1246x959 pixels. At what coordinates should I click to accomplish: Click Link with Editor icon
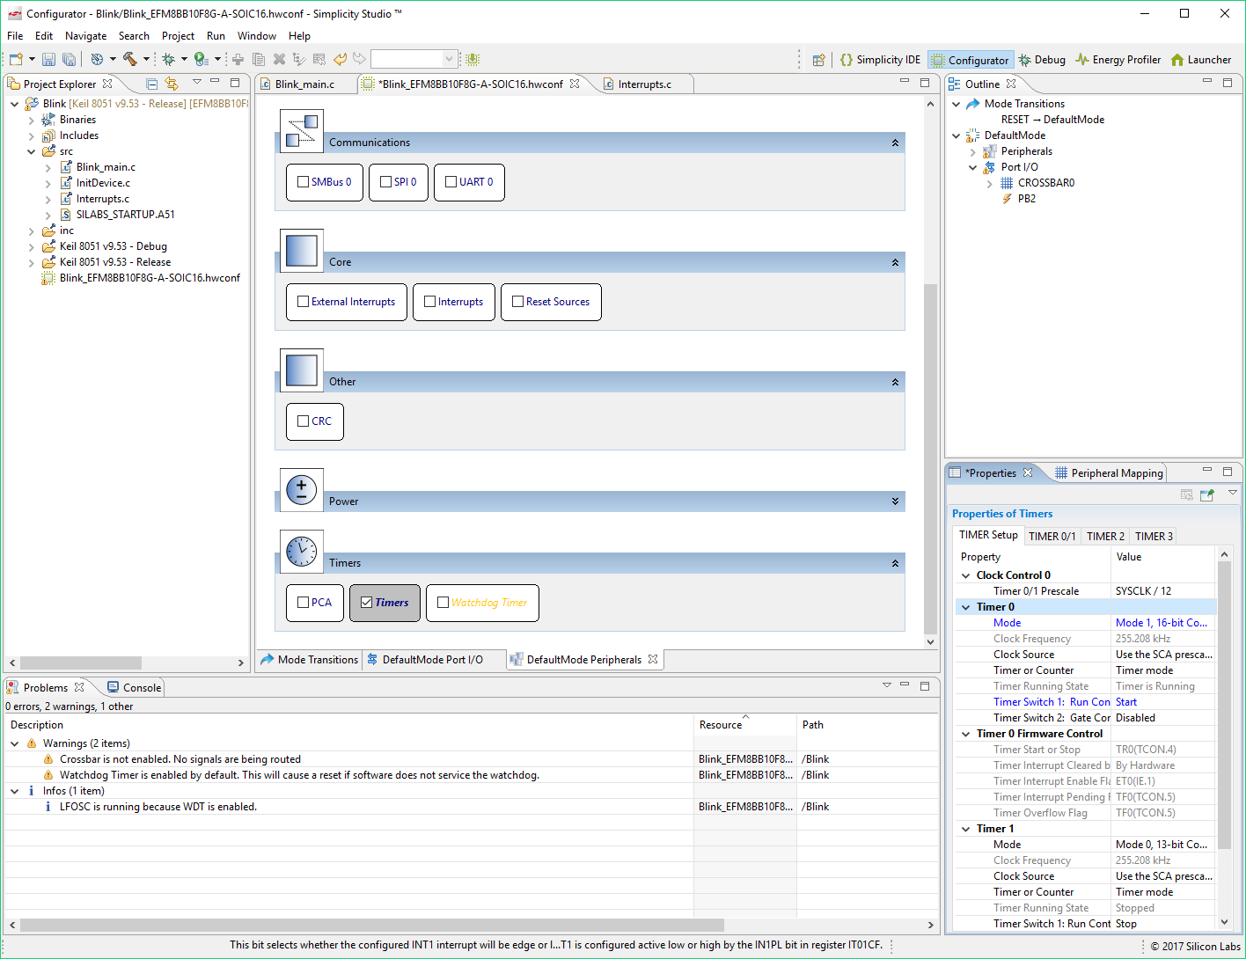click(172, 84)
